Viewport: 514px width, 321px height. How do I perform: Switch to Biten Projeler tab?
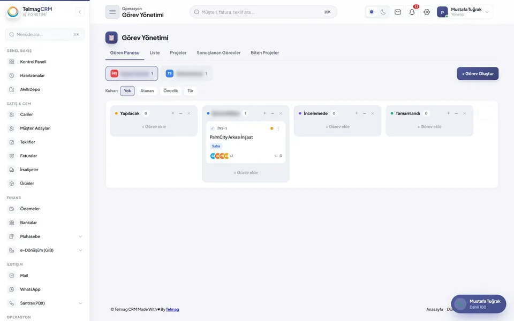click(x=265, y=53)
